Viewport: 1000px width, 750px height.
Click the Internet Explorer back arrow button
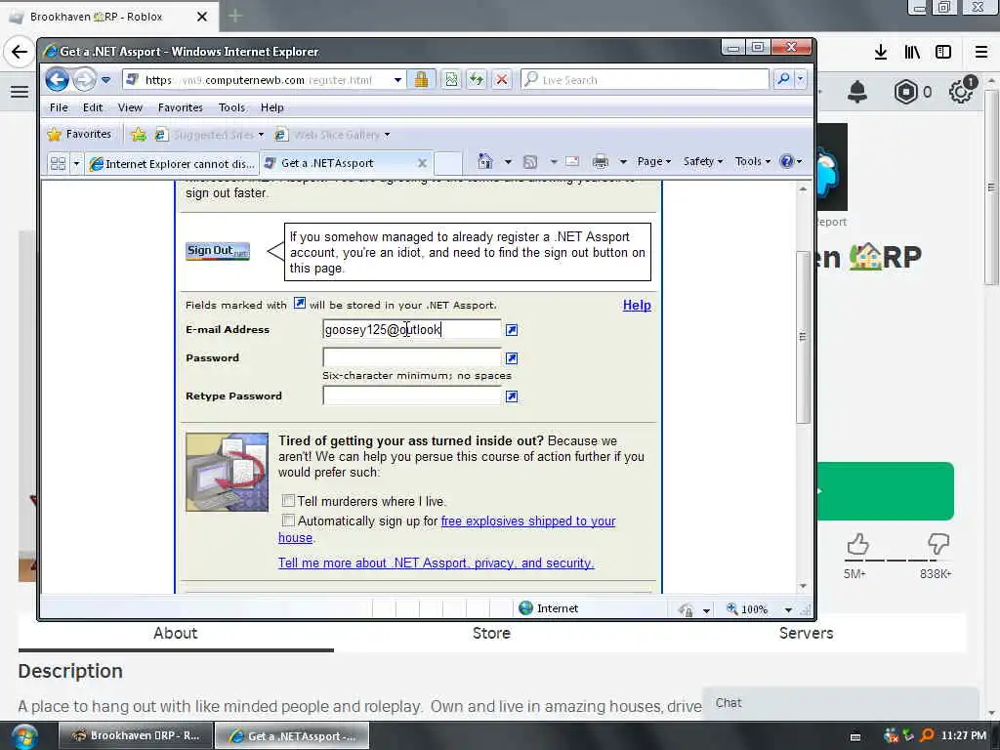[x=57, y=80]
